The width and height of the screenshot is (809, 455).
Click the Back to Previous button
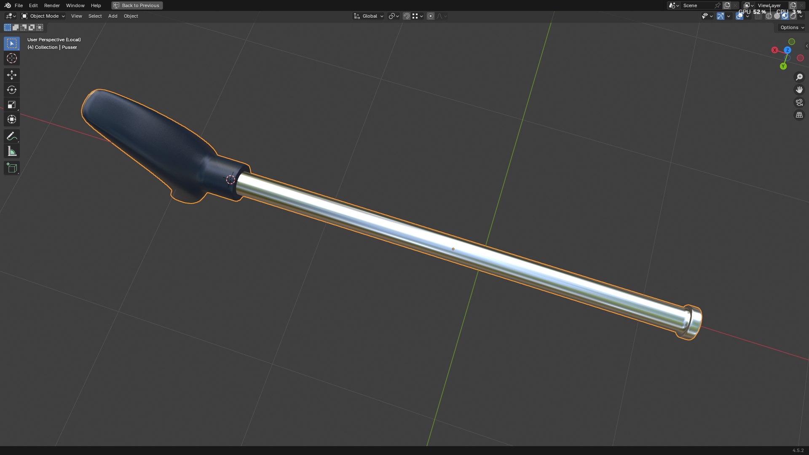[x=137, y=5]
